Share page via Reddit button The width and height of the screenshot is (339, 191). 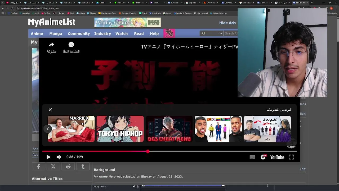(68, 166)
